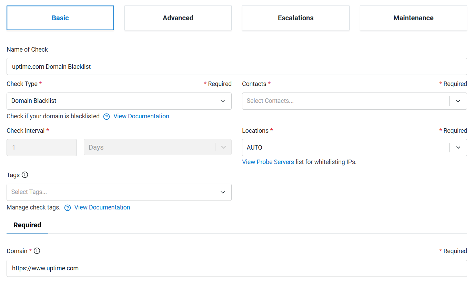Viewport: 473px width, 281px height.
Task: Expand the Tags chevron arrow
Action: (223, 192)
